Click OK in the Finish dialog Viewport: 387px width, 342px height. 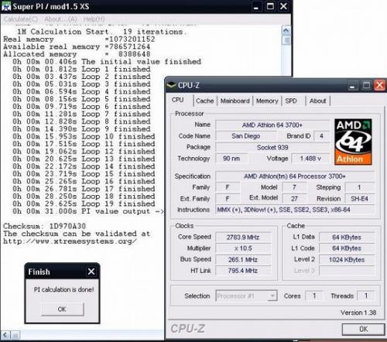(x=63, y=309)
